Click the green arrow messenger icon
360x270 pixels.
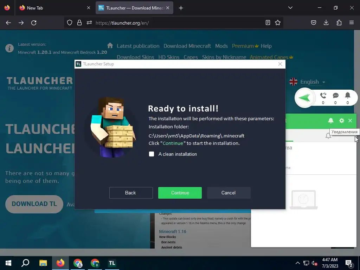coord(304,98)
